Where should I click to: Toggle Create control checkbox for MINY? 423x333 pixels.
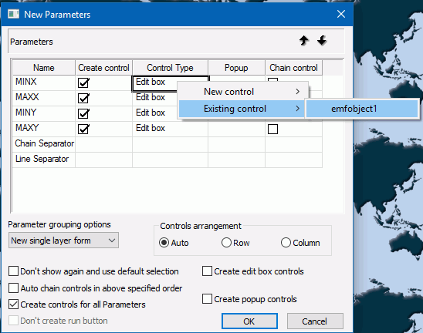point(83,113)
